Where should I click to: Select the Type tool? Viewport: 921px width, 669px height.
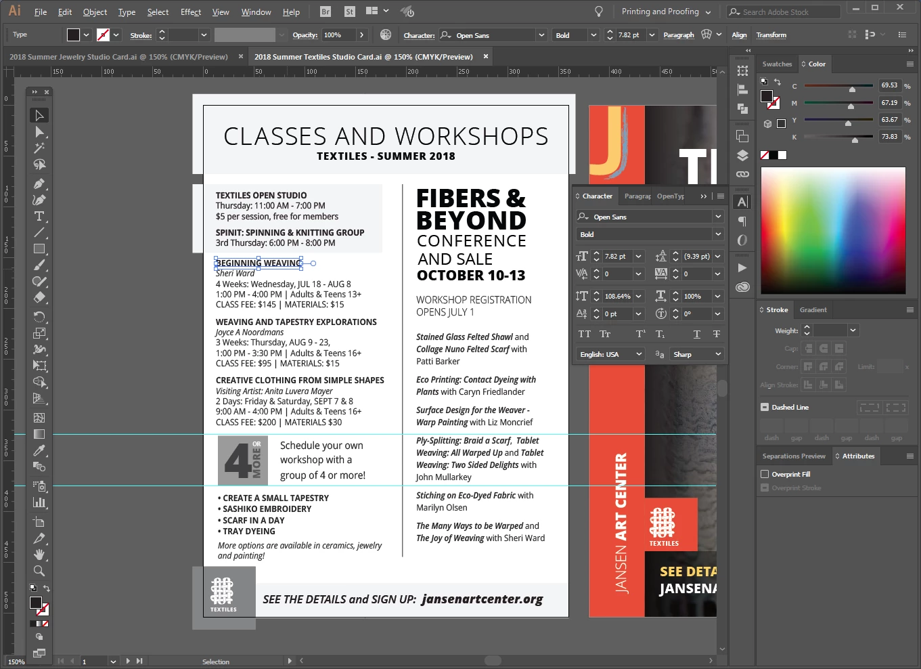coord(39,217)
